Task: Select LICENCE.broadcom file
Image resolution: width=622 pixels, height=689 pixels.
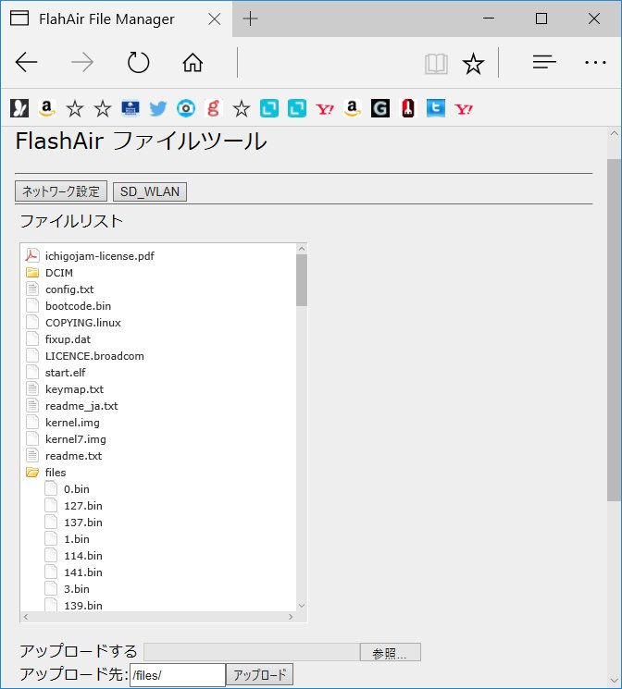Action: coord(94,356)
